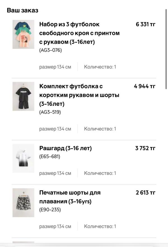The height and width of the screenshot is (247, 168).
Task: Select the 4 944 тг price
Action: 144,86
